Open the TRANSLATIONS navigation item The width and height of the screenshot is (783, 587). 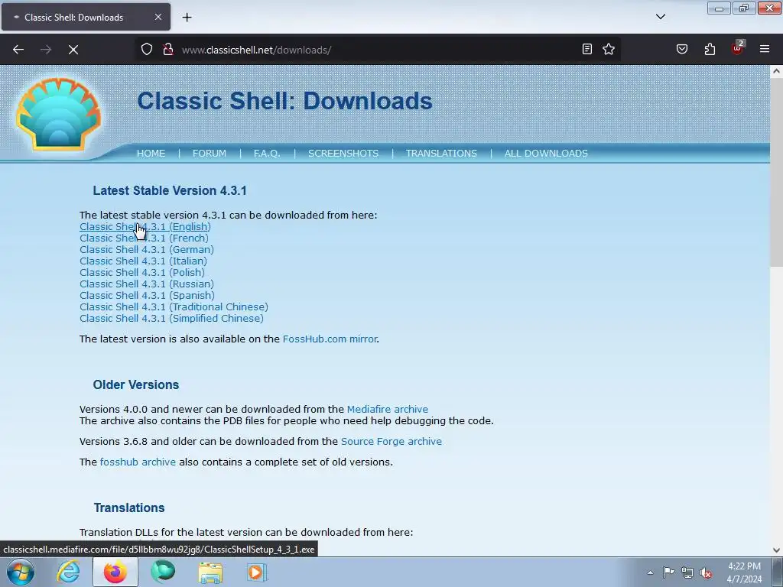click(x=441, y=153)
